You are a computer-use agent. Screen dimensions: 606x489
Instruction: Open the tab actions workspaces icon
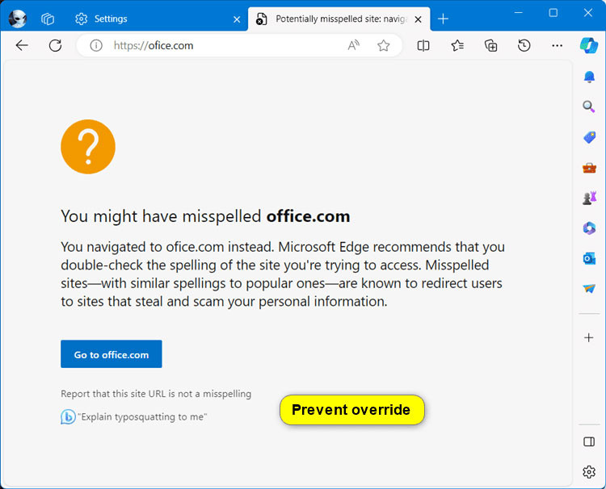click(48, 19)
